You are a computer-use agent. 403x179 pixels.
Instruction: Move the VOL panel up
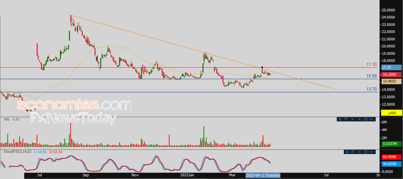click(352, 119)
